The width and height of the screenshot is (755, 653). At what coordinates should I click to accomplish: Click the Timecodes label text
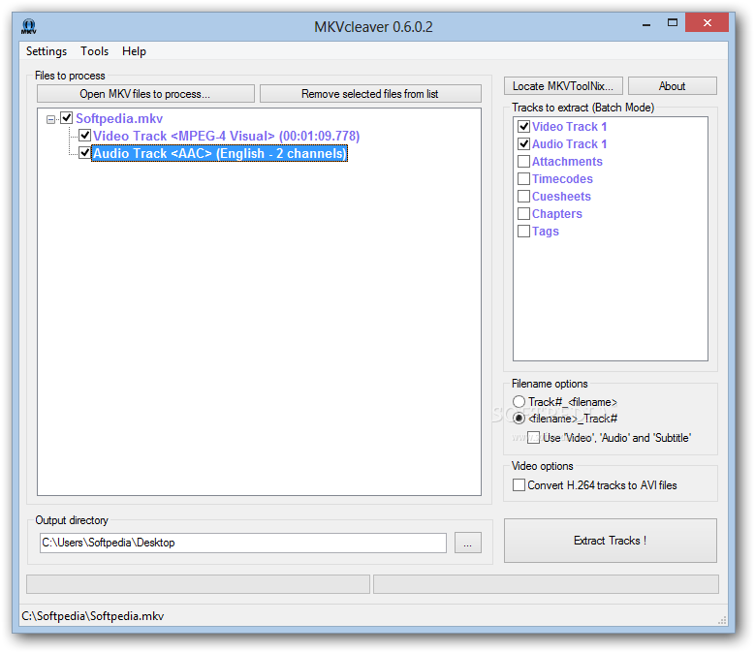[x=562, y=179]
